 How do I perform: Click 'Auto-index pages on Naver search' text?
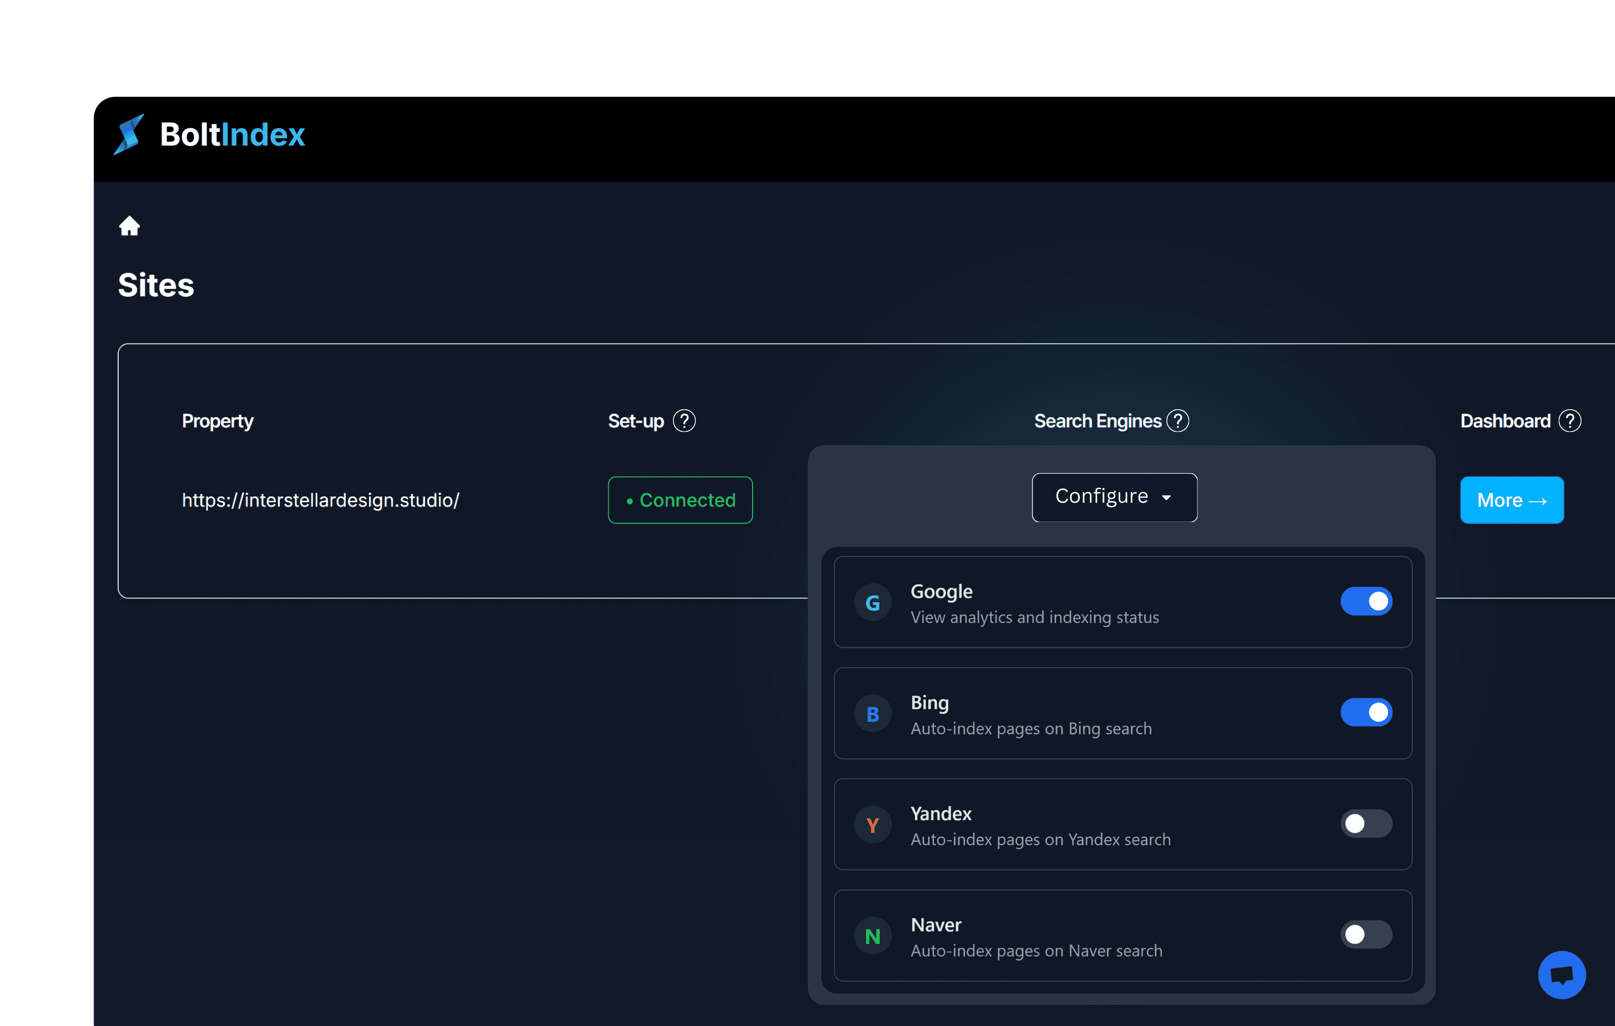coord(1036,951)
